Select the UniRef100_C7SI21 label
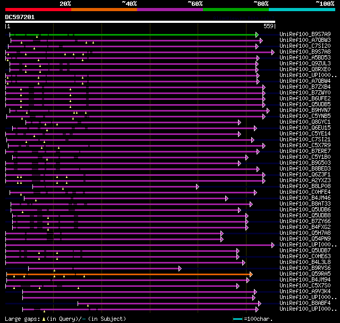Screen dimensions: 340x323 coord(305,139)
